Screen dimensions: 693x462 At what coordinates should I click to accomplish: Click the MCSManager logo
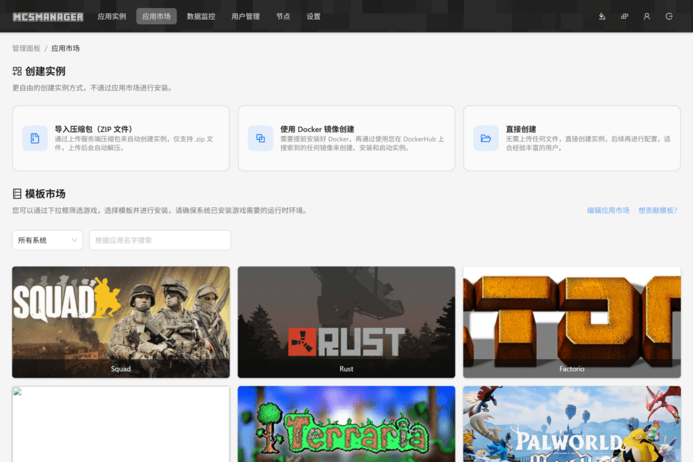(48, 17)
